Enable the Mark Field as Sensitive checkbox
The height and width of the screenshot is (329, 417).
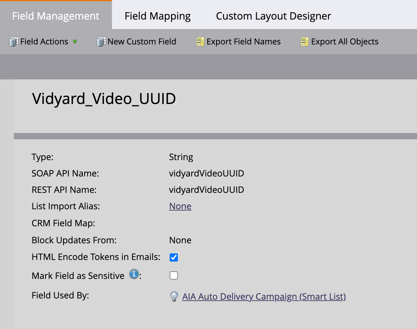coord(174,275)
